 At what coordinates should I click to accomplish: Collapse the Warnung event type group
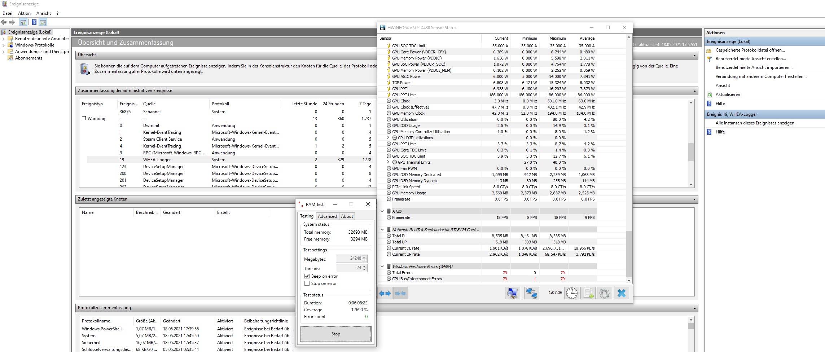[x=84, y=118]
